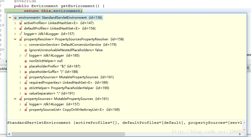
Task: Expand the placeholderPrefix node
Action: [20, 66]
